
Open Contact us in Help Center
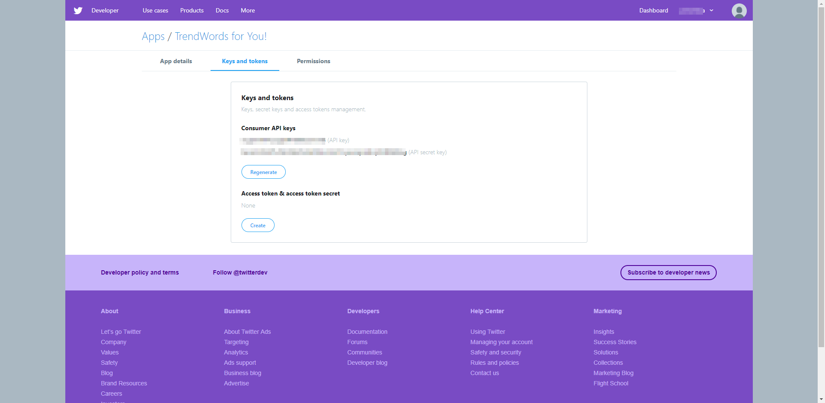click(x=484, y=373)
